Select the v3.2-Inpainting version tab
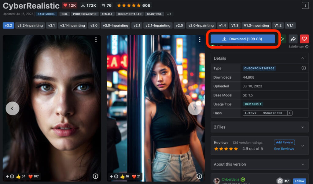 coord(30,26)
